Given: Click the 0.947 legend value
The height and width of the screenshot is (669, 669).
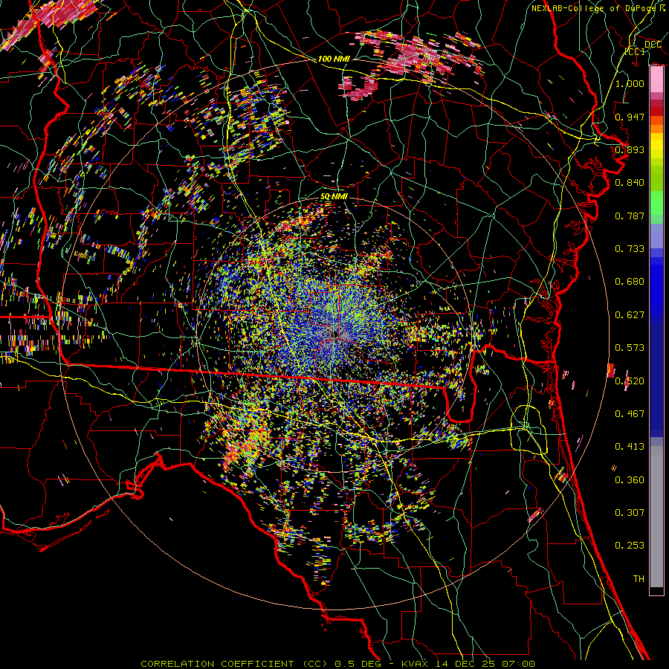Looking at the screenshot, I should pos(630,117).
